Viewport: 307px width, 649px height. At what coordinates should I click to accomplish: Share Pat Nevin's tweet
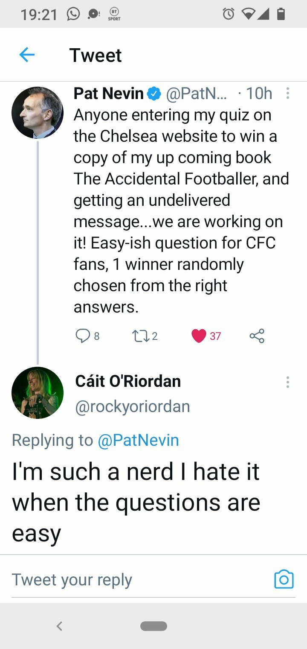pyautogui.click(x=257, y=336)
